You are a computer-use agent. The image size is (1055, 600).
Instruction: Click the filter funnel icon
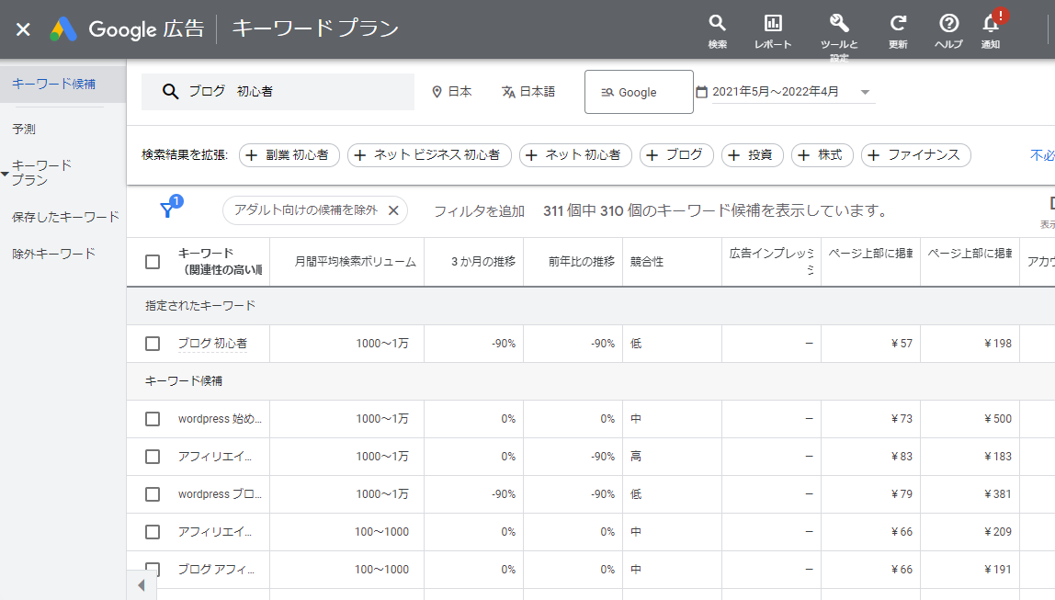click(x=167, y=209)
